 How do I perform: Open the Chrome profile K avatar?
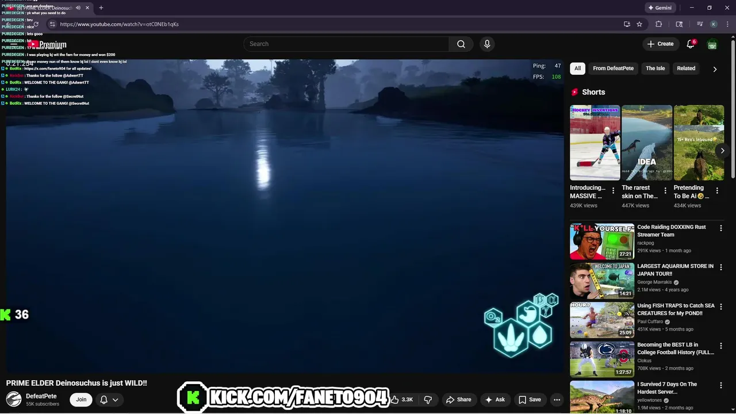pyautogui.click(x=714, y=24)
